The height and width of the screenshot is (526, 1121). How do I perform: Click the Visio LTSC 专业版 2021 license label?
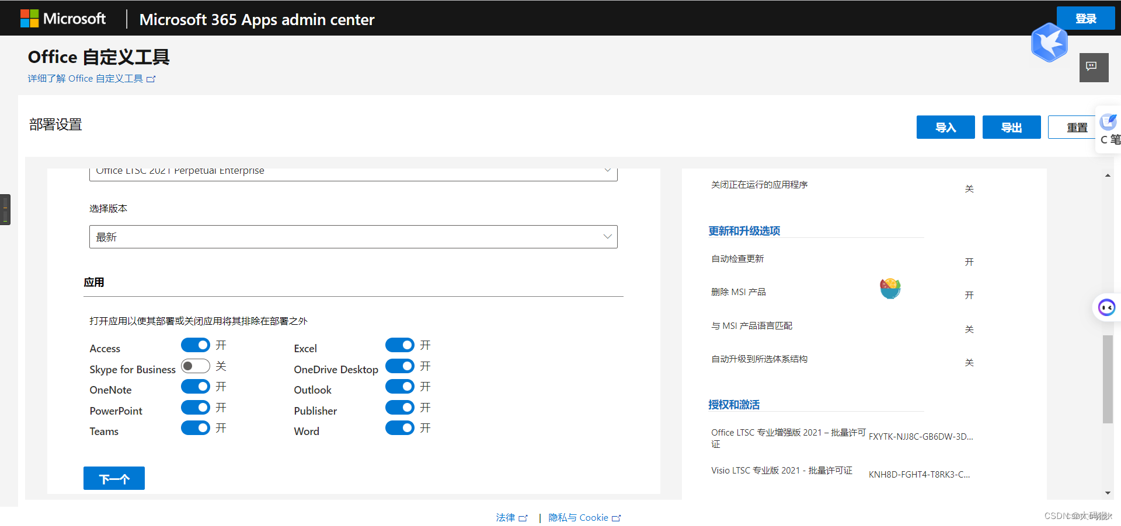782,471
